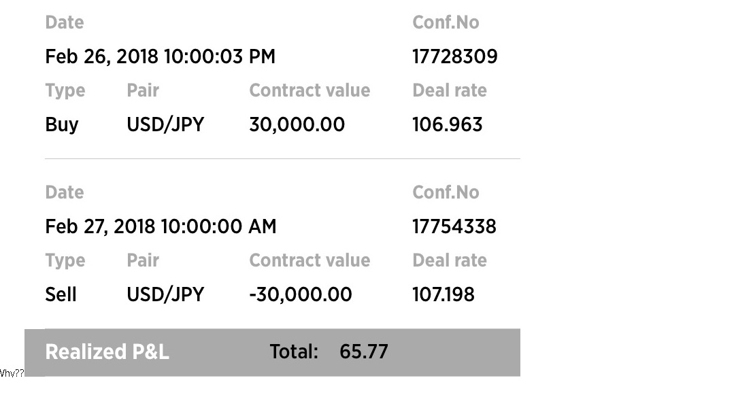This screenshot has height=410, width=753.
Task: Click the Sell trade type value
Action: tap(61, 294)
